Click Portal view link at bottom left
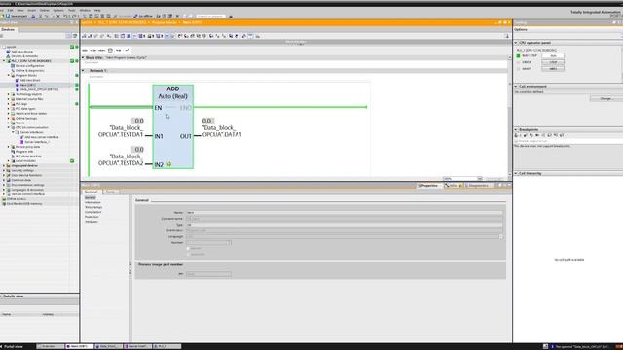The image size is (623, 350). 13,346
